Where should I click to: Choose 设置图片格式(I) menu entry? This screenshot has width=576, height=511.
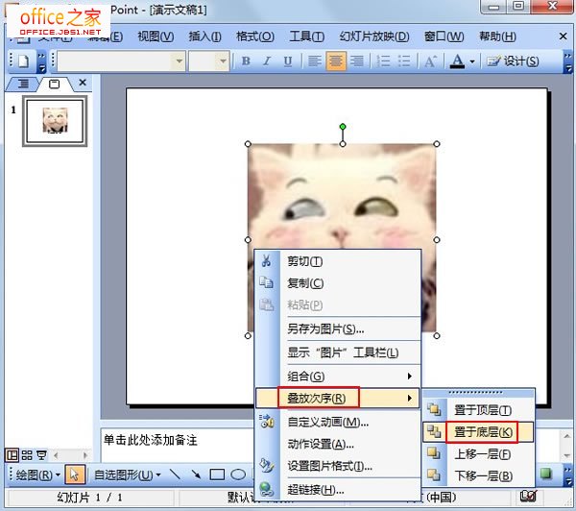(x=338, y=466)
